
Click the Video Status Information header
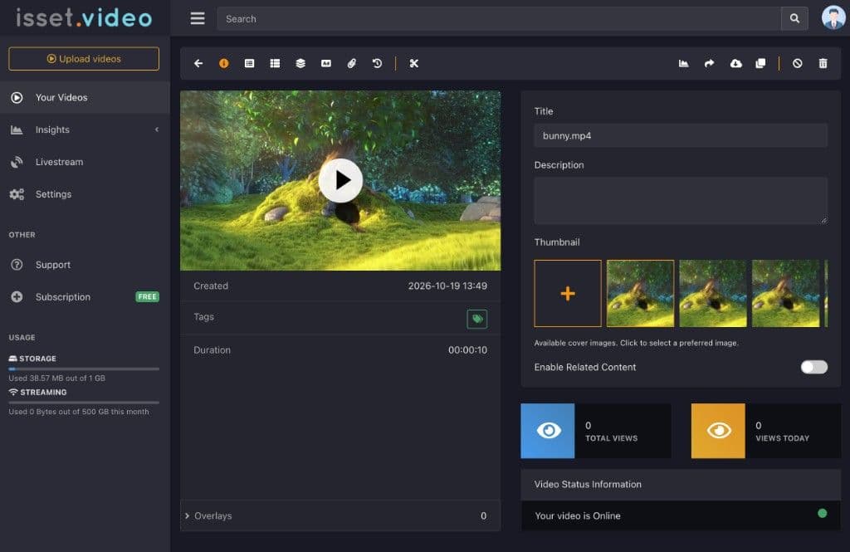coord(681,484)
